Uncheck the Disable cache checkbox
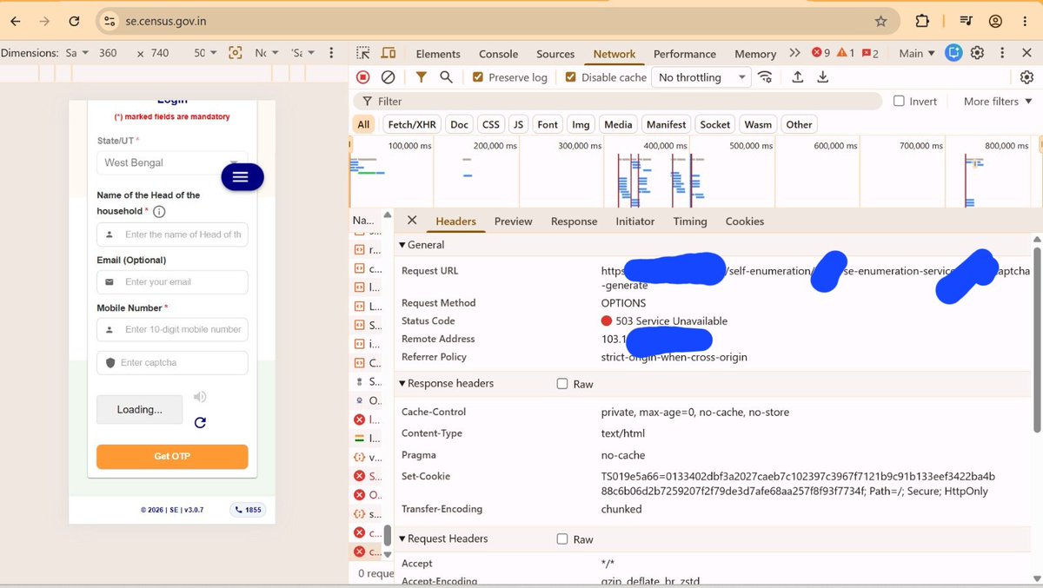 [571, 77]
